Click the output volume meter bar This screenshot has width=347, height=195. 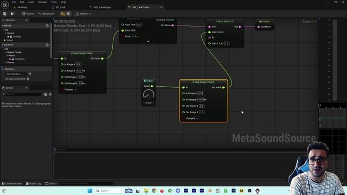(335, 60)
